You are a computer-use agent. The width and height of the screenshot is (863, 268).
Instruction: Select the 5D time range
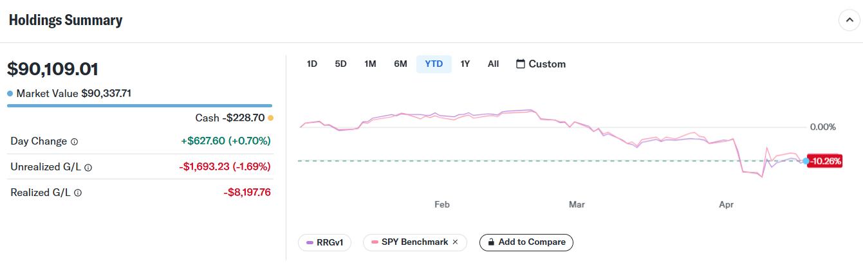[x=341, y=64]
